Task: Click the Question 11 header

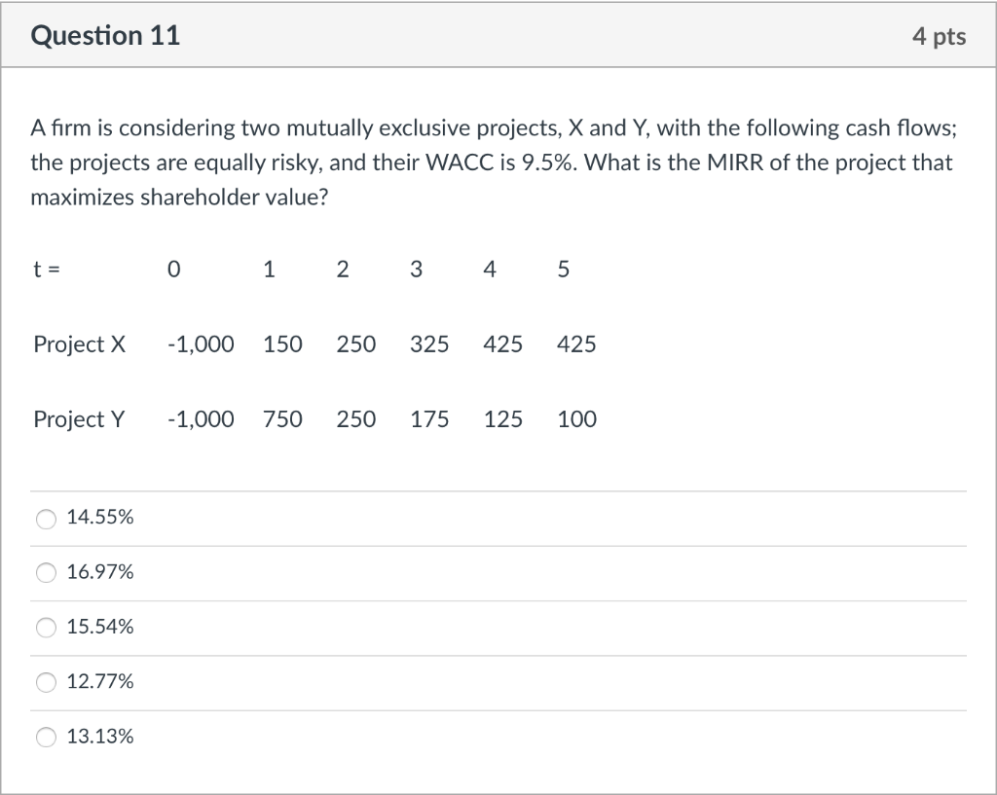Action: click(106, 35)
